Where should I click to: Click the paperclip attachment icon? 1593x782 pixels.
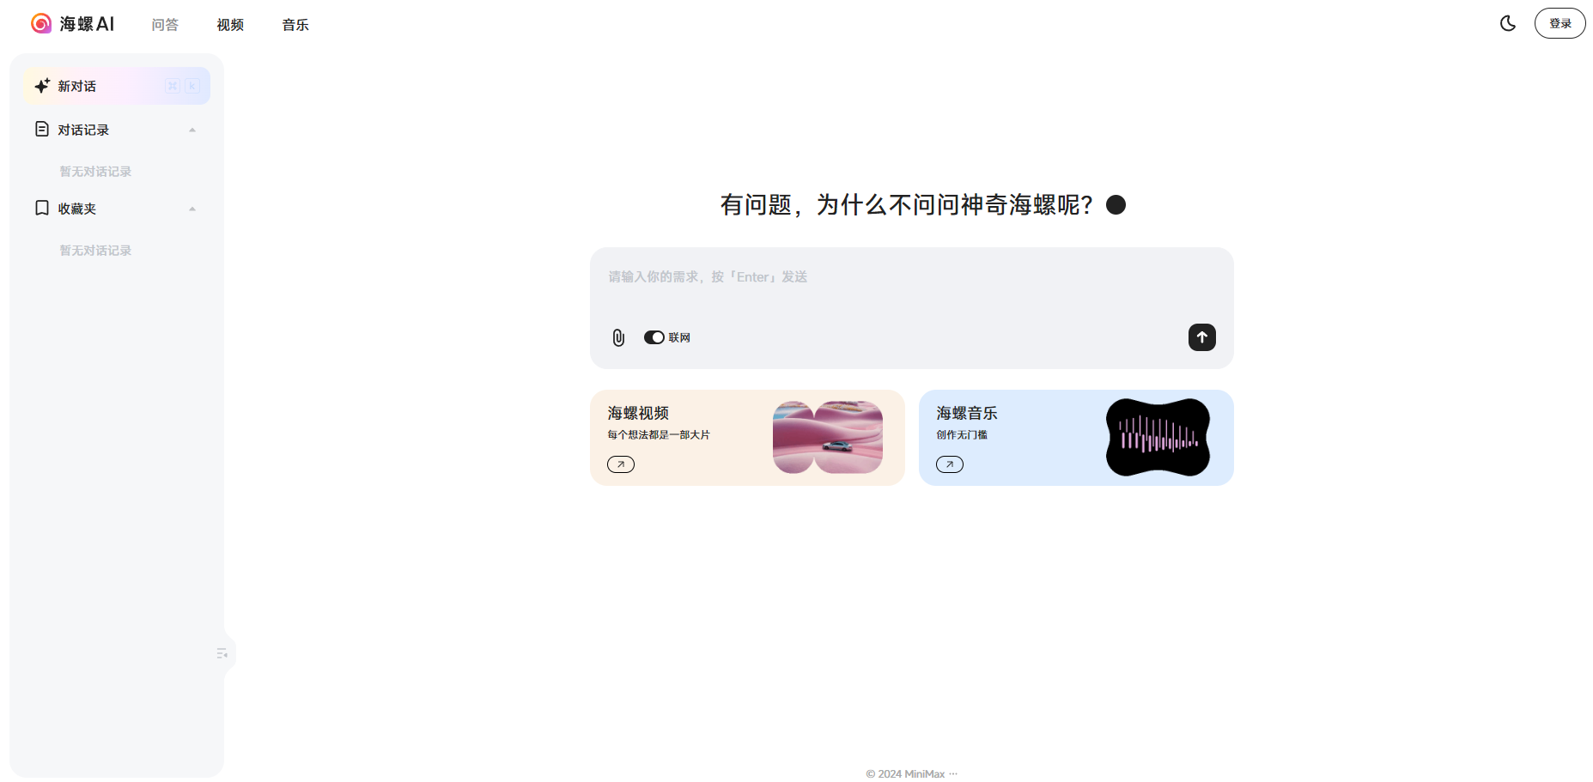tap(618, 337)
